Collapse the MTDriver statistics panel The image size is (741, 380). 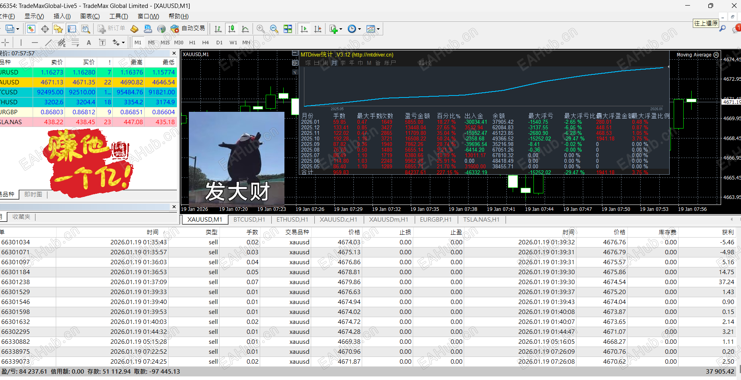click(295, 53)
